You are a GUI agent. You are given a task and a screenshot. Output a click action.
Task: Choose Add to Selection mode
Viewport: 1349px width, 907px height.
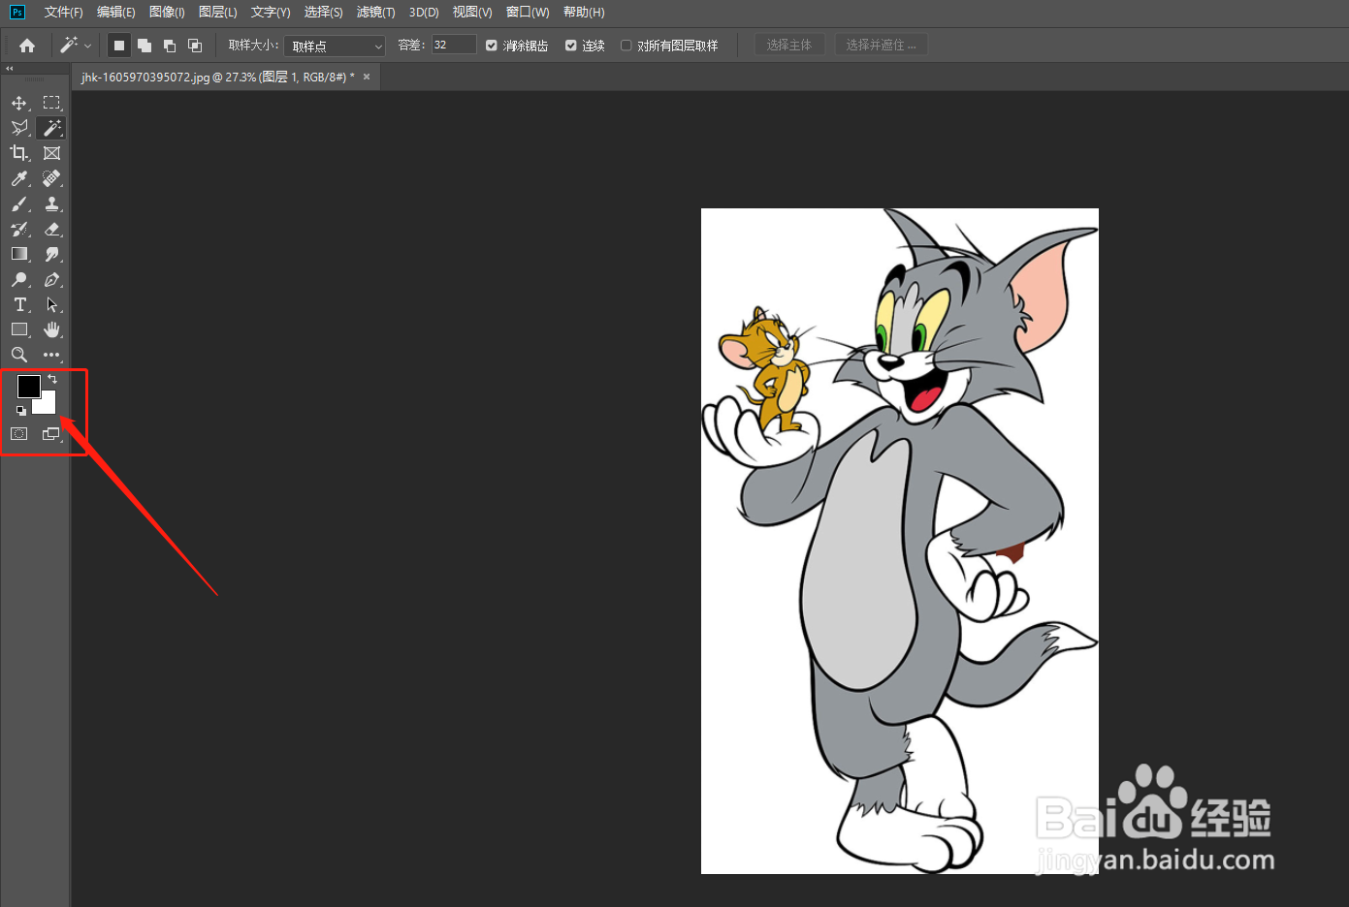pos(145,46)
